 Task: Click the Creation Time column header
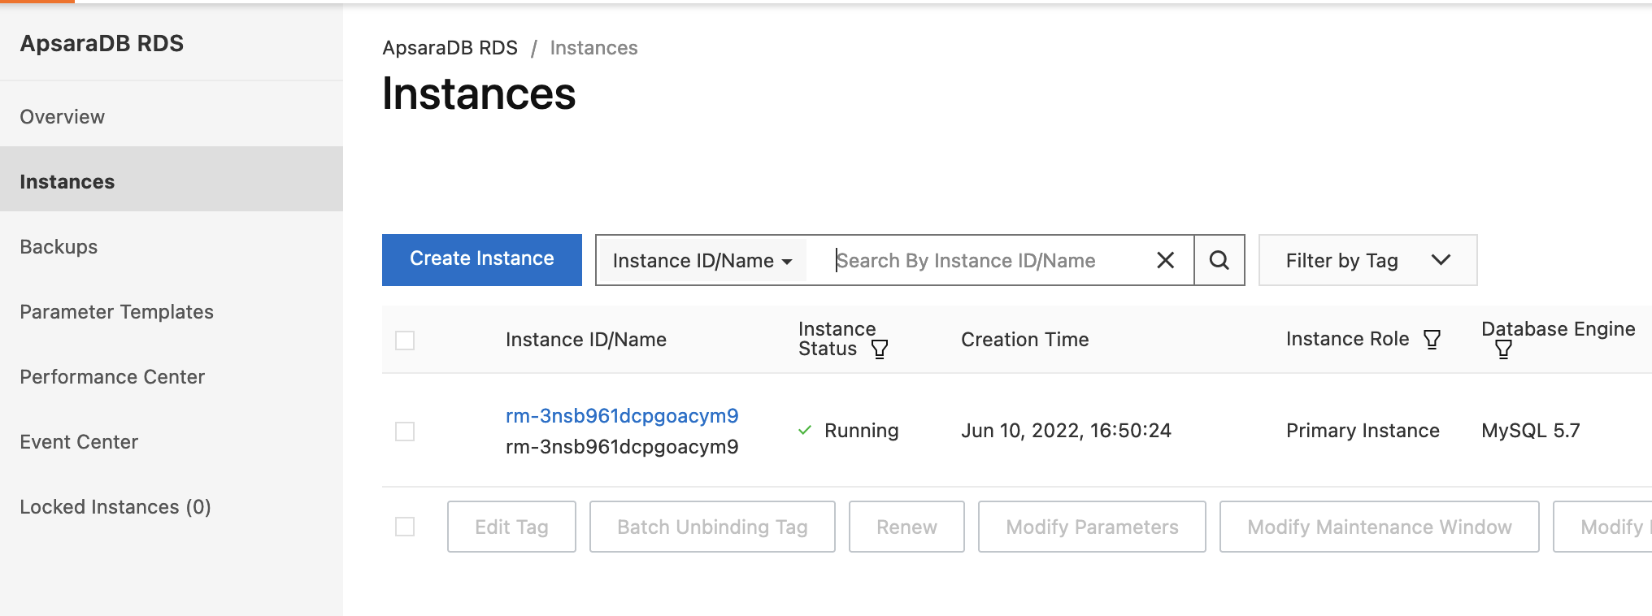1024,340
